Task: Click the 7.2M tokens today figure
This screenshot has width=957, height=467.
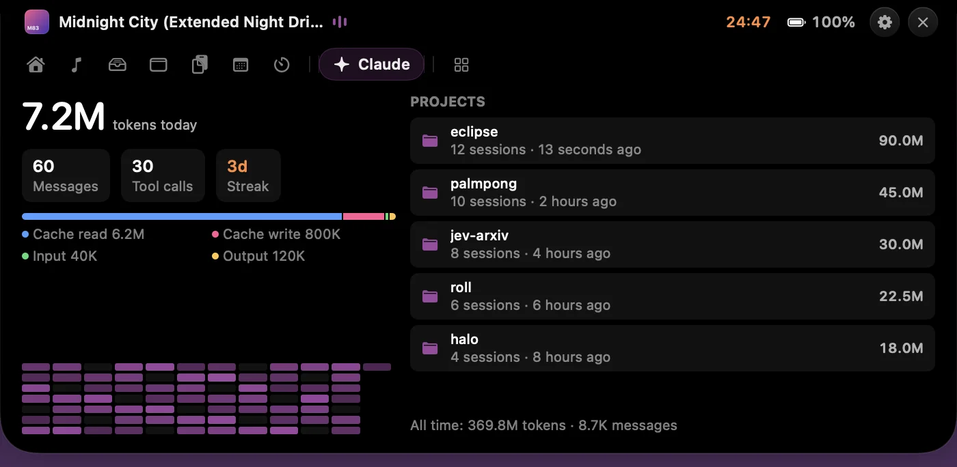Action: 109,117
